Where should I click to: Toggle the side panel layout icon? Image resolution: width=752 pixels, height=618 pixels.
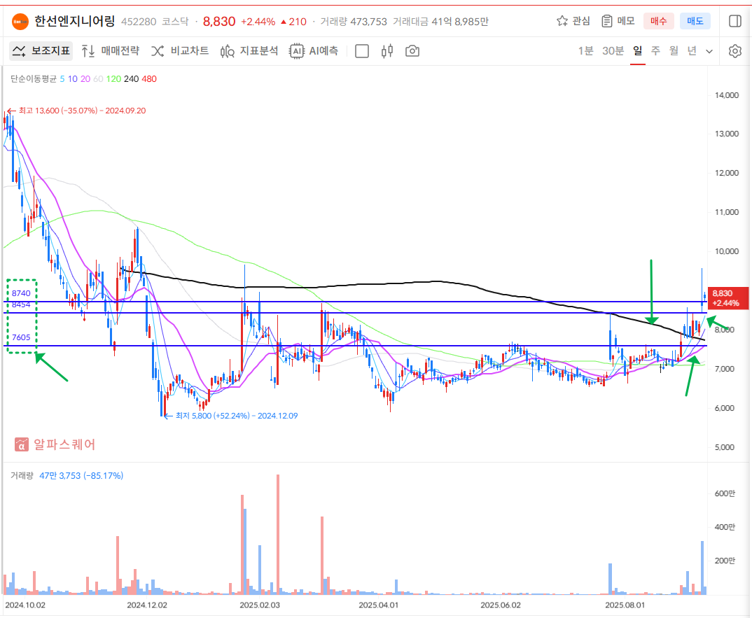coord(734,21)
